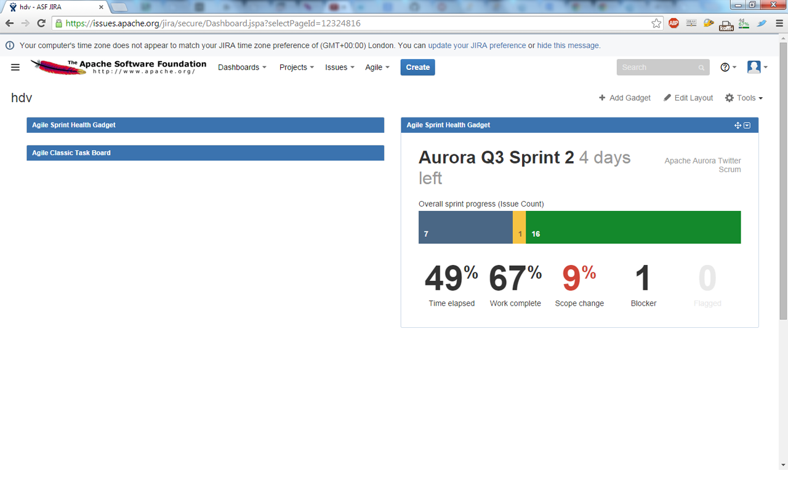Click the blue Create button

417,68
